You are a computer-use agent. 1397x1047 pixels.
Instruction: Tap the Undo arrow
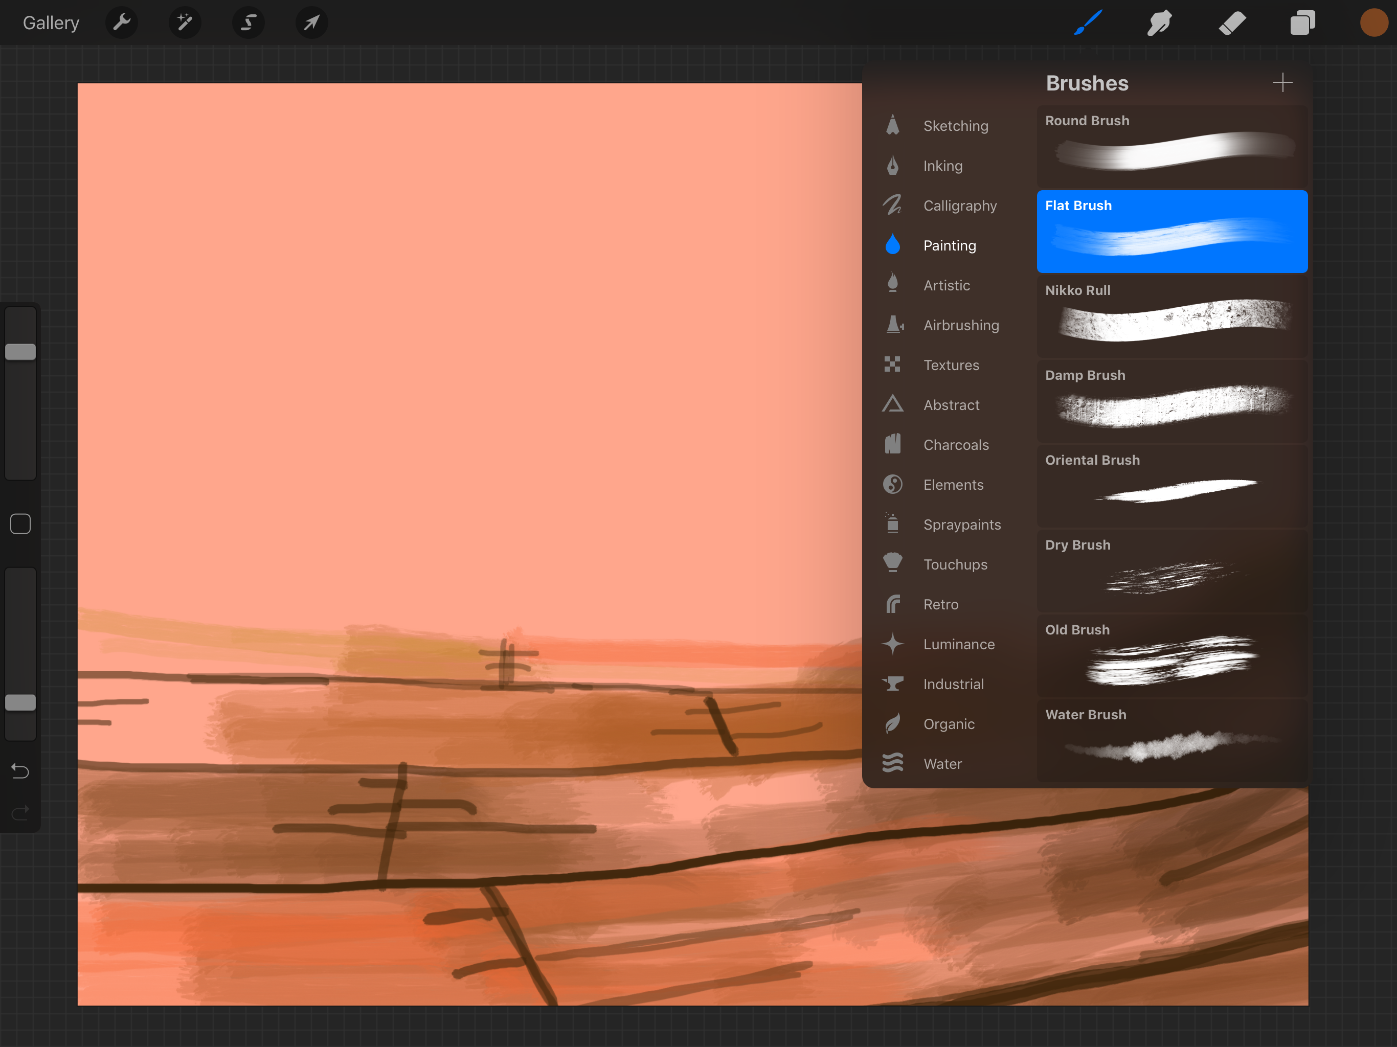(20, 771)
